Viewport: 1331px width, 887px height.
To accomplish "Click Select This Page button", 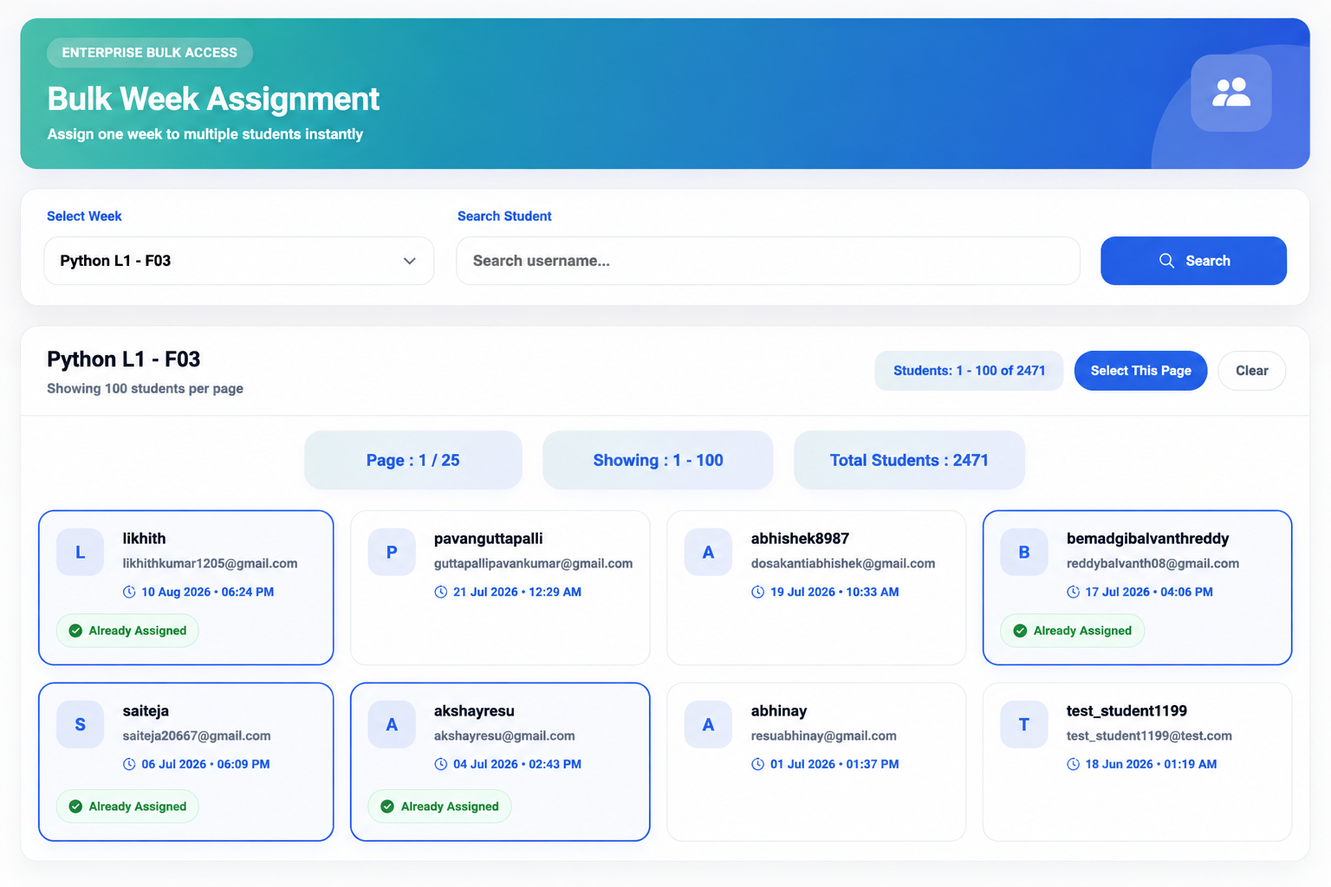I will tap(1140, 371).
